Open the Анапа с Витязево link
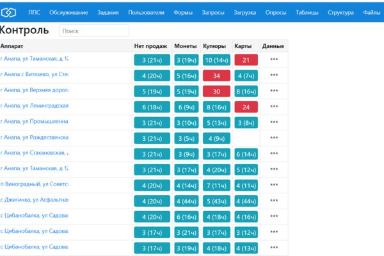384x256 pixels. pyautogui.click(x=35, y=74)
